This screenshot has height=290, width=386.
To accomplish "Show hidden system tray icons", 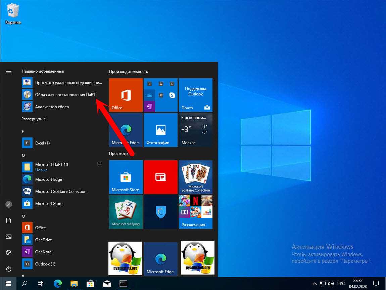I will 314,283.
